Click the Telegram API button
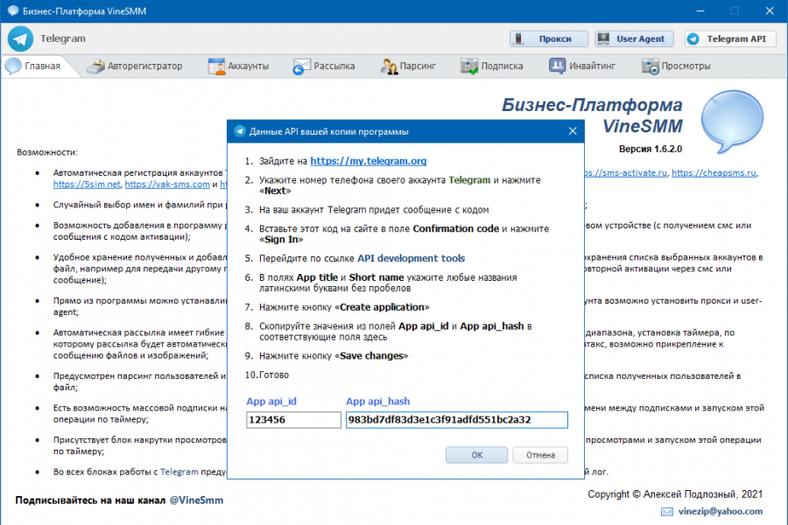Screen dimensions: 788x525 pyautogui.click(x=730, y=38)
